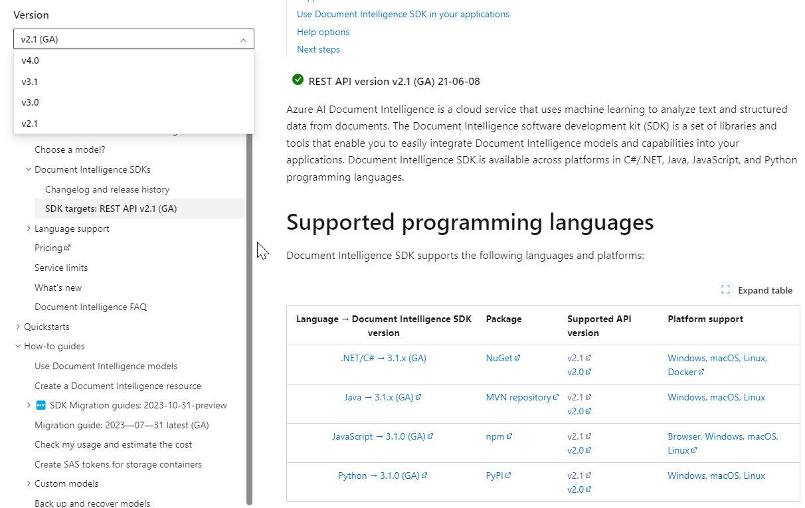Click the Supported API version column header

[598, 325]
